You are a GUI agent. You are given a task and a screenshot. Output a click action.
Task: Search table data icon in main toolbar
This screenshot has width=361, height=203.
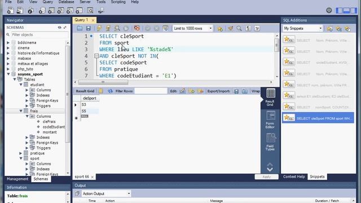point(90,10)
